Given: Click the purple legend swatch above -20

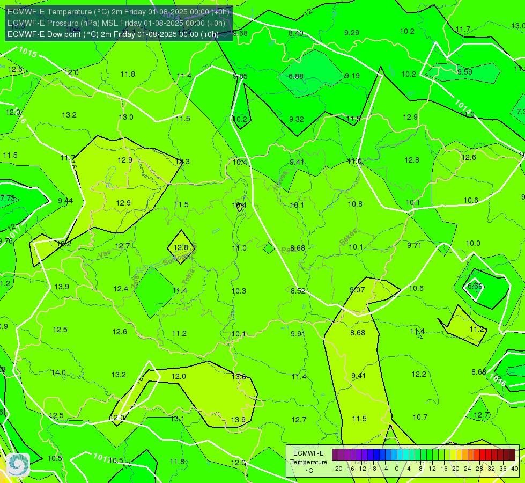Looking at the screenshot, I should coord(335,455).
